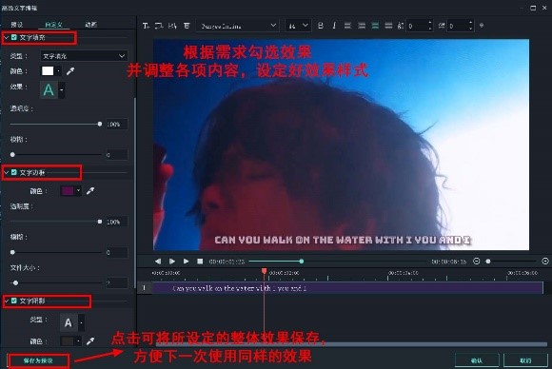Pick text border color with eyedropper
This screenshot has width=552, height=369.
90,191
